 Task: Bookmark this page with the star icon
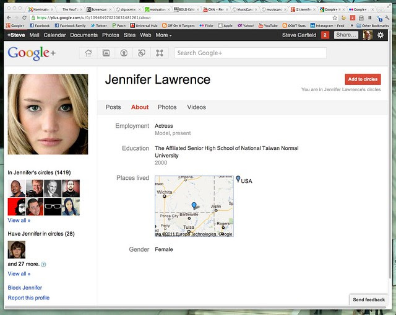(x=335, y=18)
